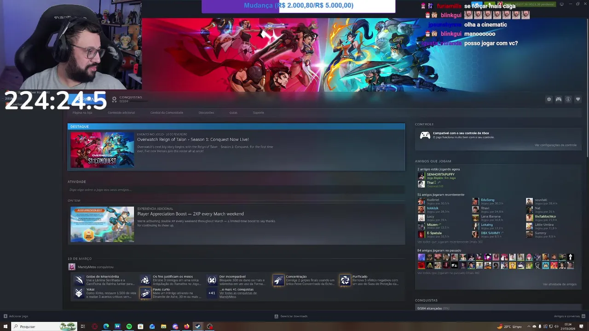Open Opera browser from the taskbar
This screenshot has height=331, width=589.
(94, 326)
